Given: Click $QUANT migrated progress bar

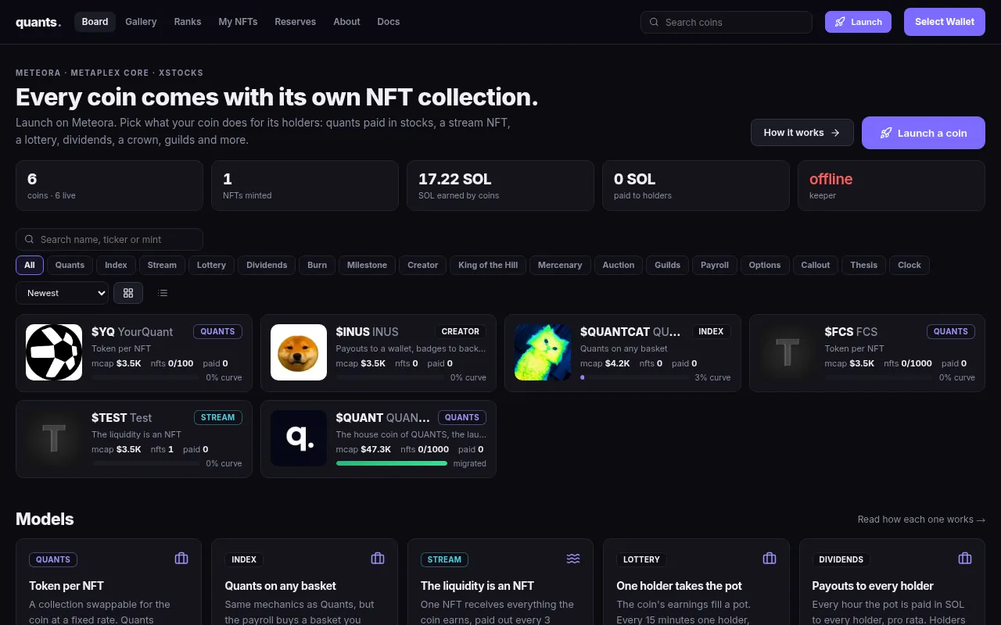Looking at the screenshot, I should tap(392, 463).
